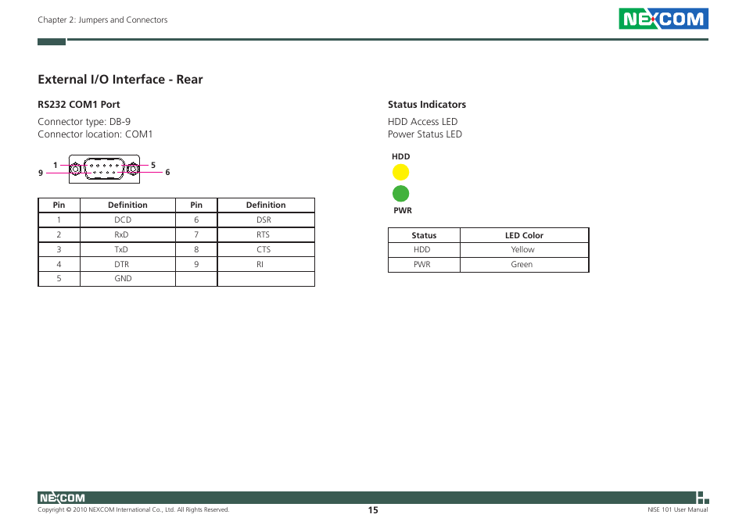746x525 pixels.
Task: Click the copyright notice in the footer
Action: click(134, 510)
